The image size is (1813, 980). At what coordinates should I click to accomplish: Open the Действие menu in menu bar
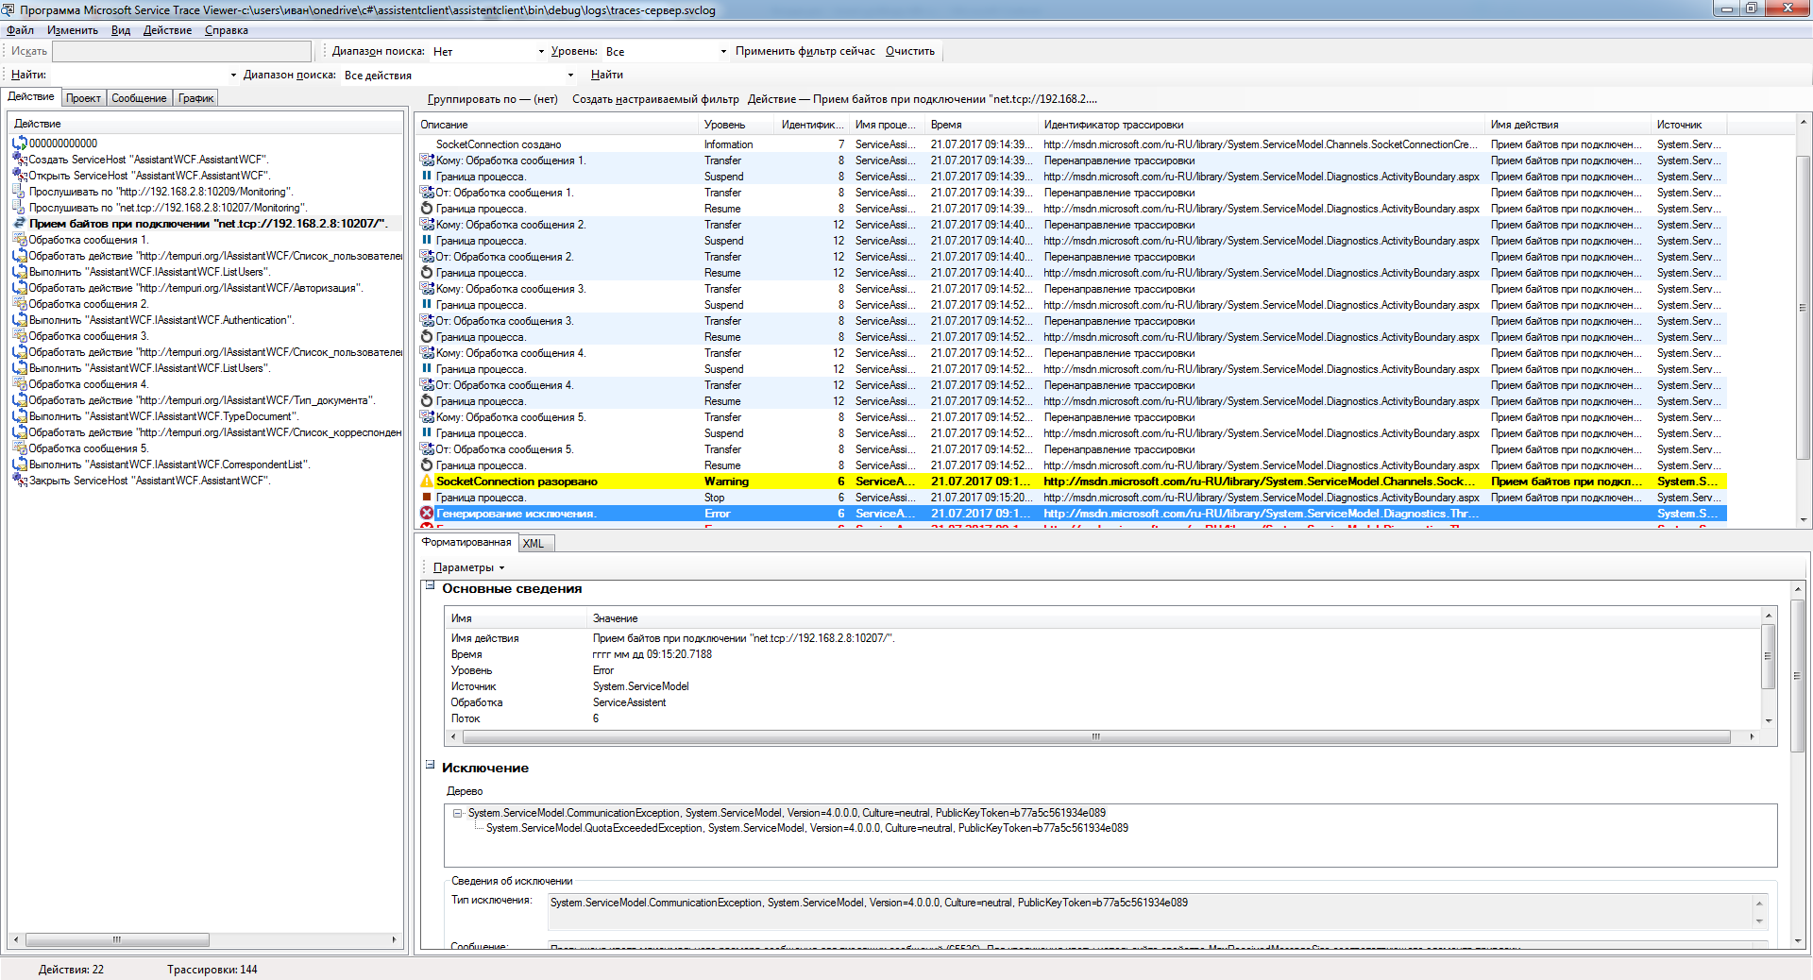[x=167, y=30]
